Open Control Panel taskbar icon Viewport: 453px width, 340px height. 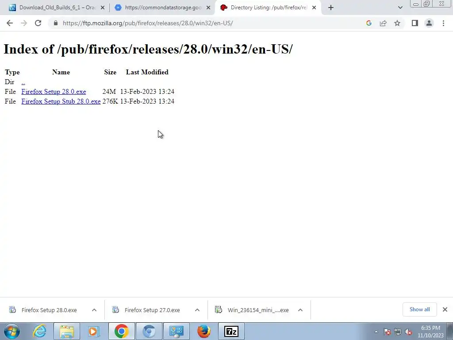pyautogui.click(x=177, y=331)
